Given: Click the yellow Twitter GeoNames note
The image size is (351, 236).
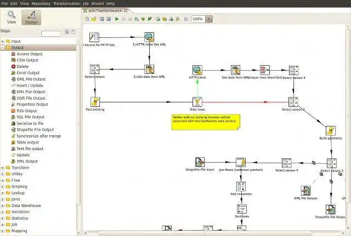Looking at the screenshot, I should 206,122.
